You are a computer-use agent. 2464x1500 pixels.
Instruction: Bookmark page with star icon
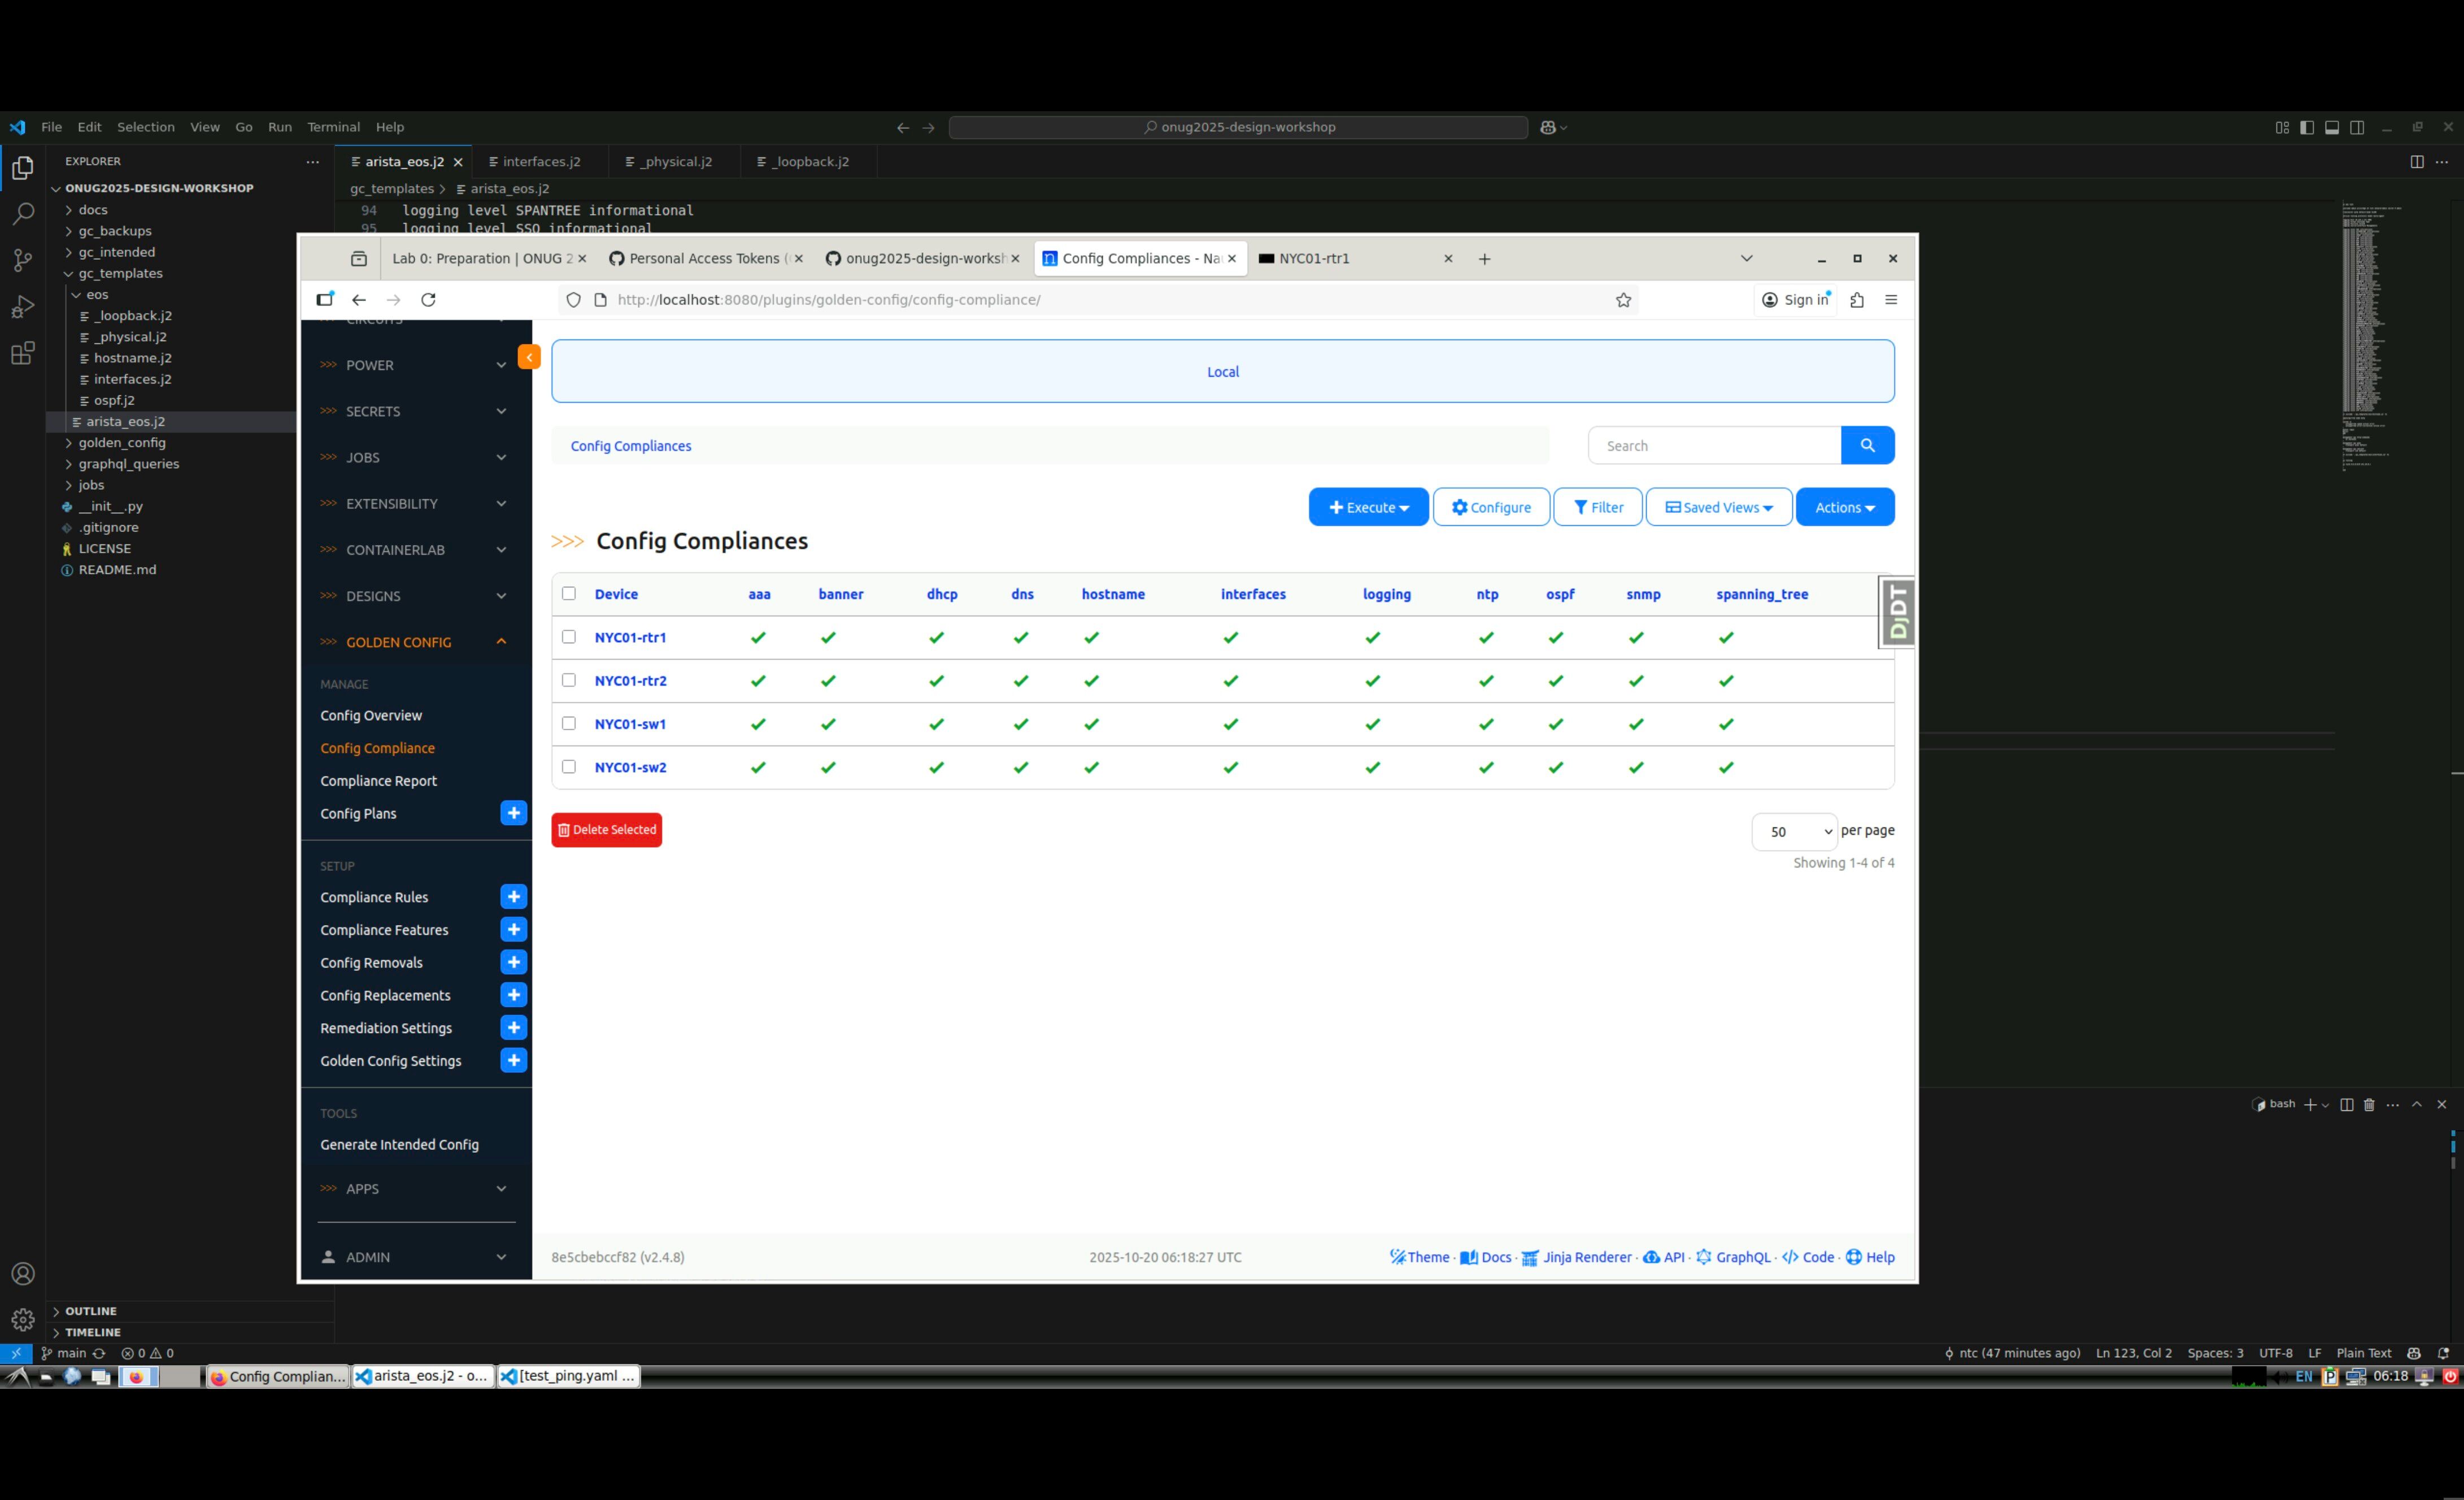pos(1623,300)
